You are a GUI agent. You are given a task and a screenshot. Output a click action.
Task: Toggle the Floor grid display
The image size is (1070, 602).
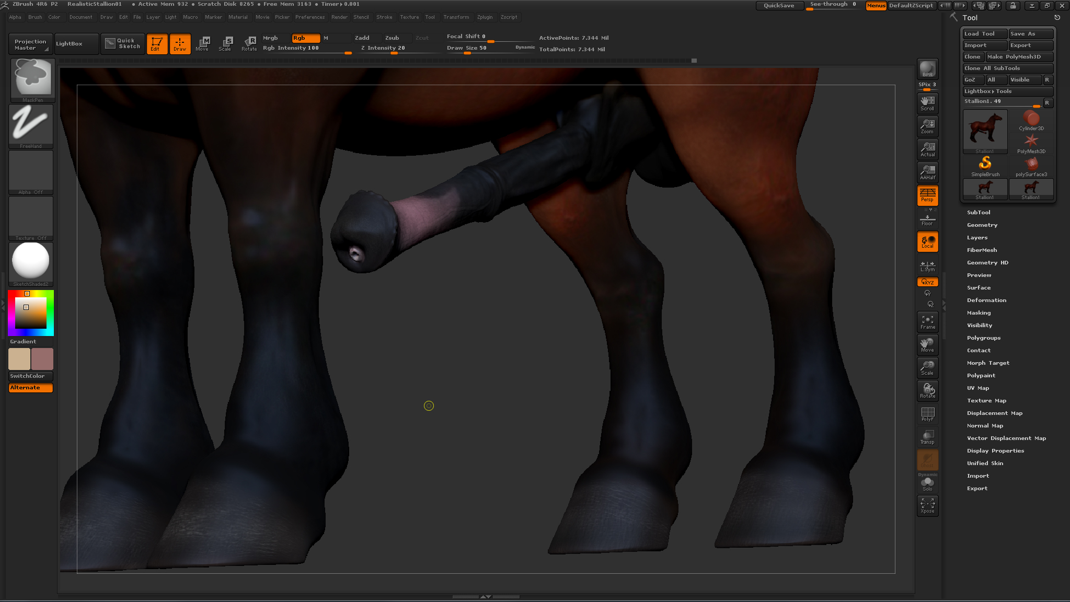point(927,219)
